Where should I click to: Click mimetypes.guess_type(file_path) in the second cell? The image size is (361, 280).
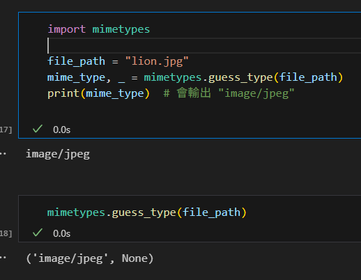pyautogui.click(x=147, y=212)
